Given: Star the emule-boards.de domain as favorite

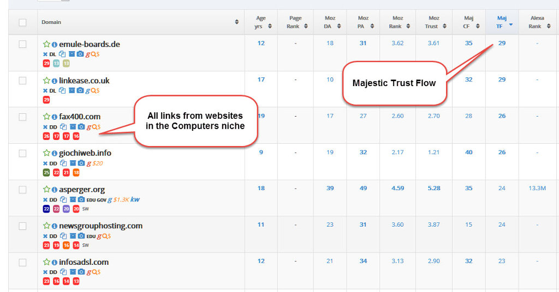Looking at the screenshot, I should click(x=46, y=44).
